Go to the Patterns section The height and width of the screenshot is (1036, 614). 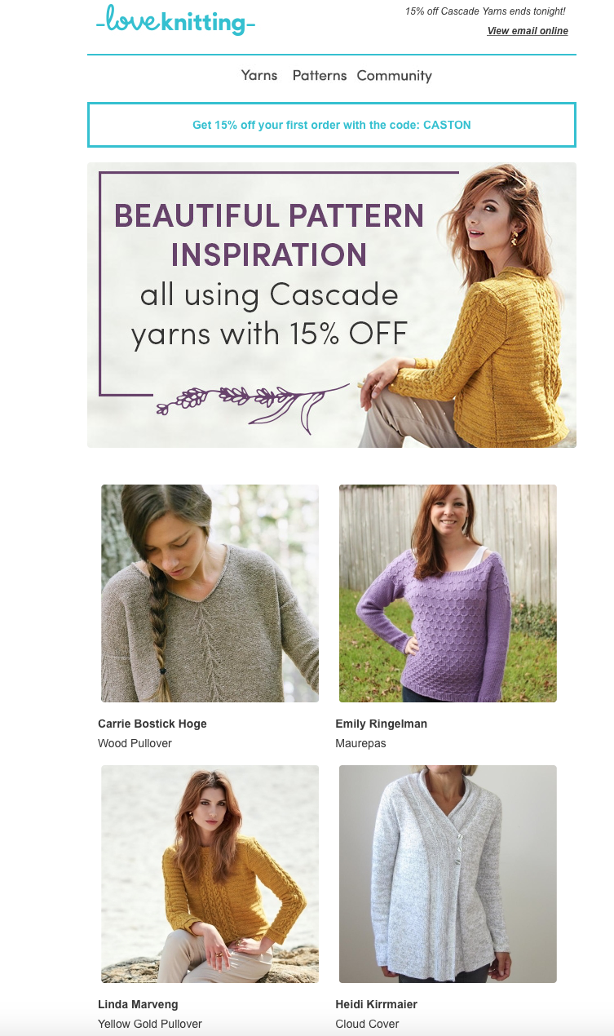(320, 75)
